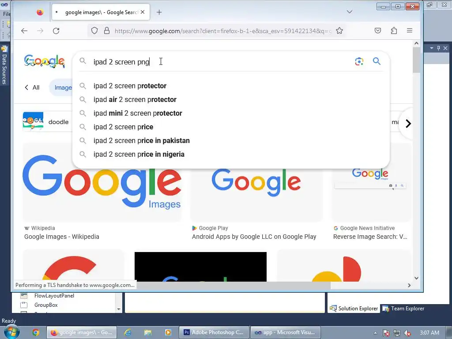Click the doodle related search chip
Image resolution: width=452 pixels, height=339 pixels.
click(48, 122)
